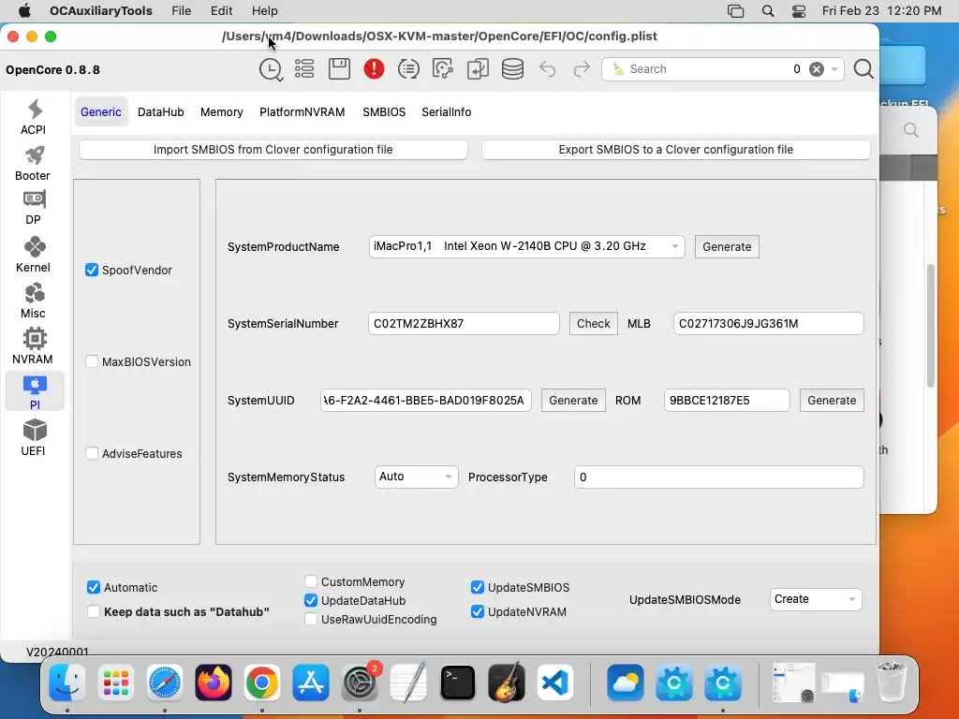Click the MLB text field

click(768, 323)
